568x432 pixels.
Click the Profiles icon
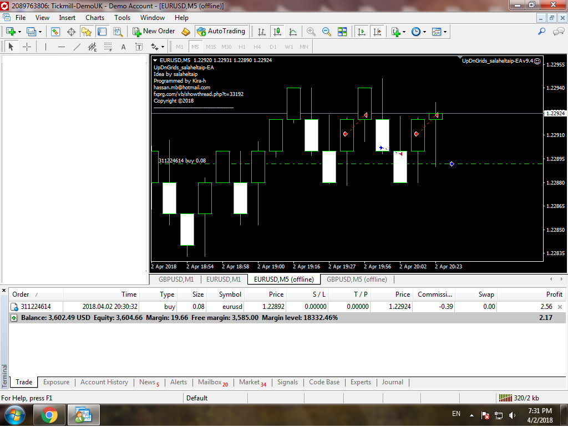pos(32,32)
